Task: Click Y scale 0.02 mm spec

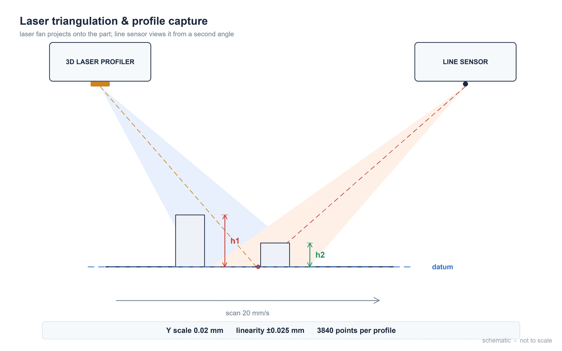Action: coord(195,331)
